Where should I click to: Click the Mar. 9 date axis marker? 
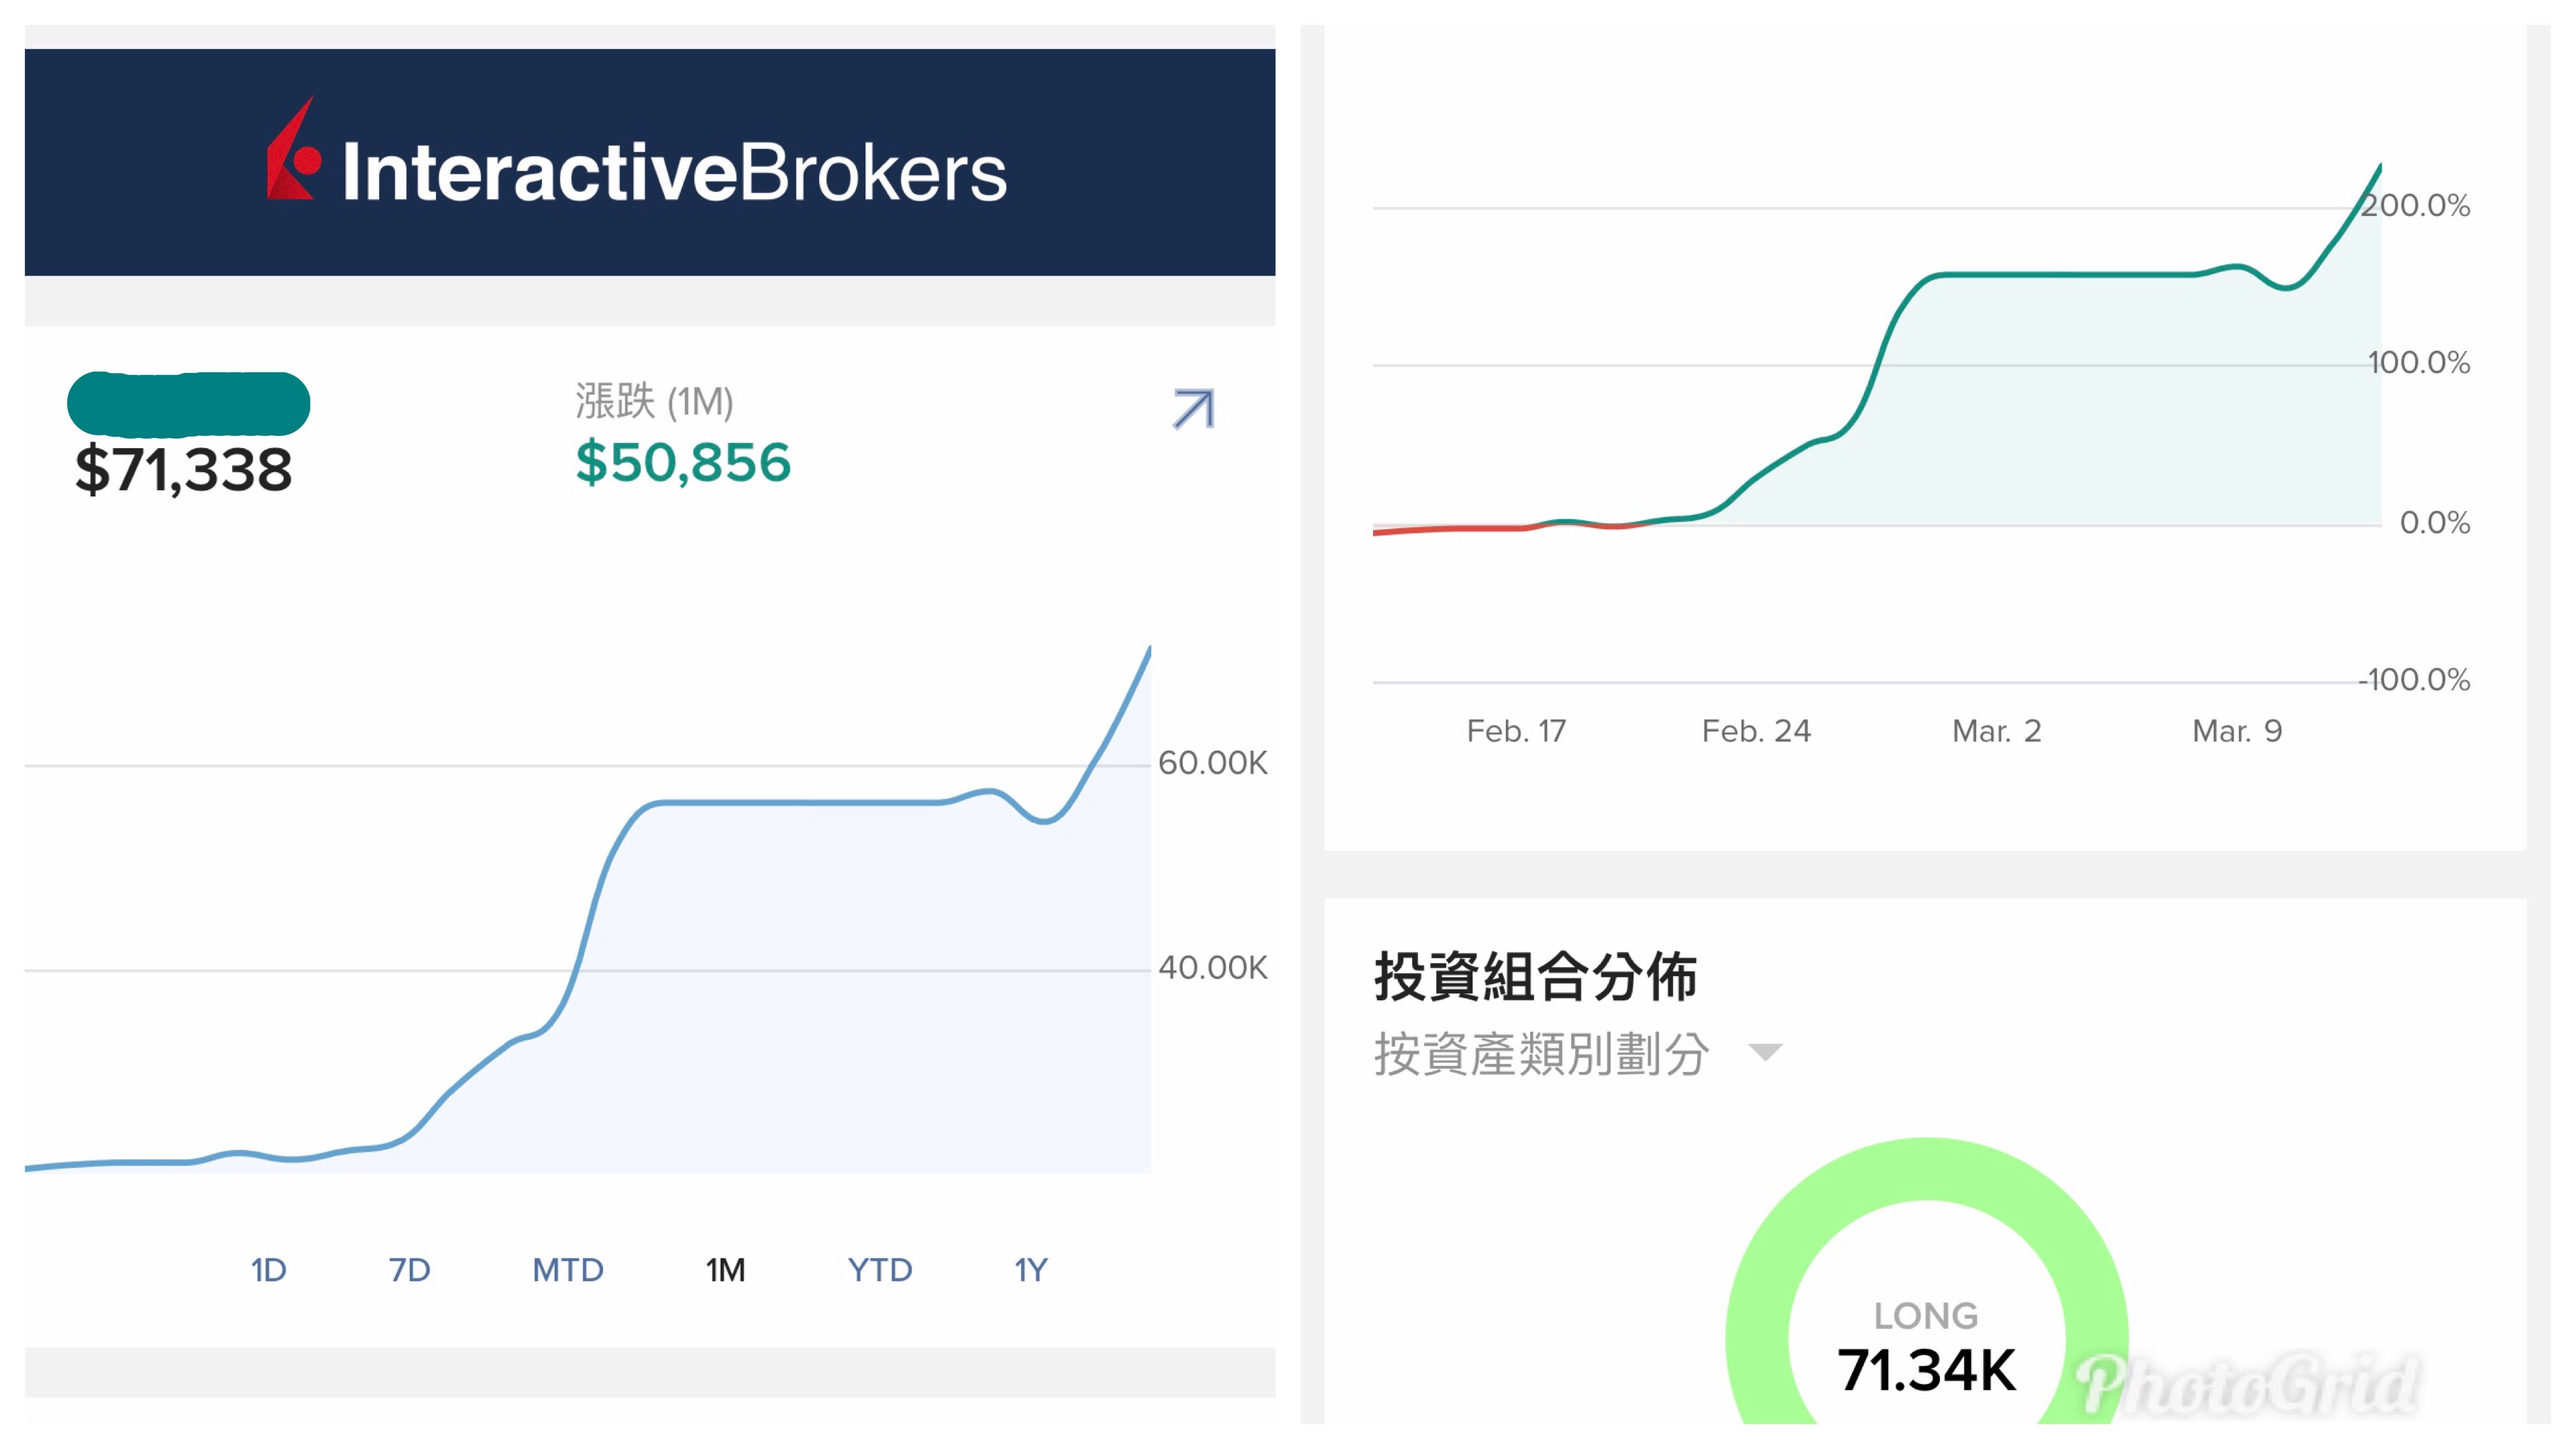pyautogui.click(x=2236, y=731)
